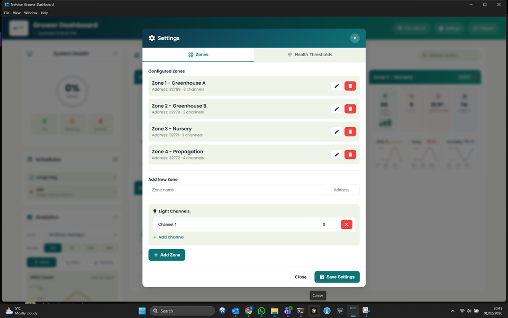The width and height of the screenshot is (508, 318).
Task: Select the Zone 4 - Propagation title text
Action: 177,152
